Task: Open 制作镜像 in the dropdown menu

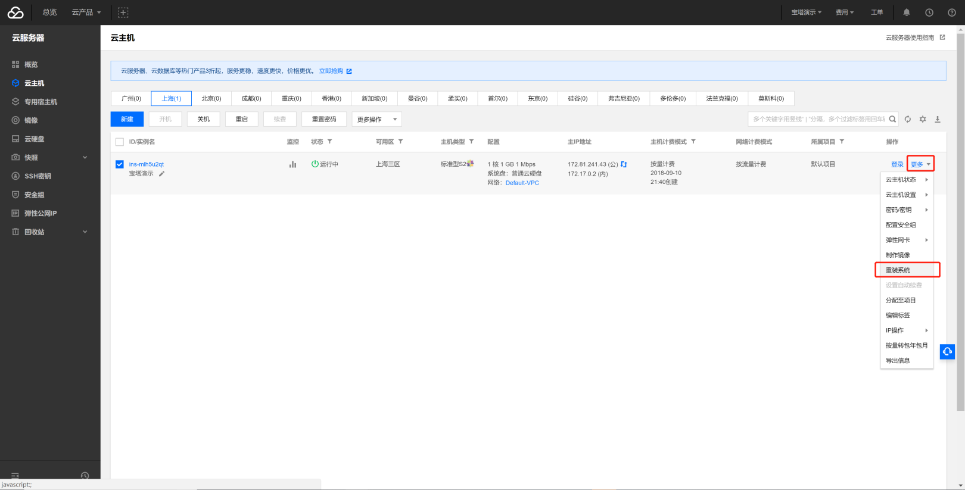Action: (x=898, y=255)
